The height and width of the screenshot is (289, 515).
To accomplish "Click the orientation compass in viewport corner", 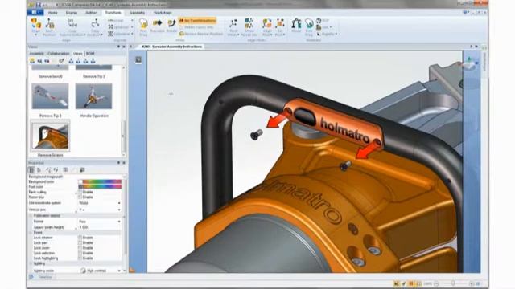I will [x=470, y=63].
